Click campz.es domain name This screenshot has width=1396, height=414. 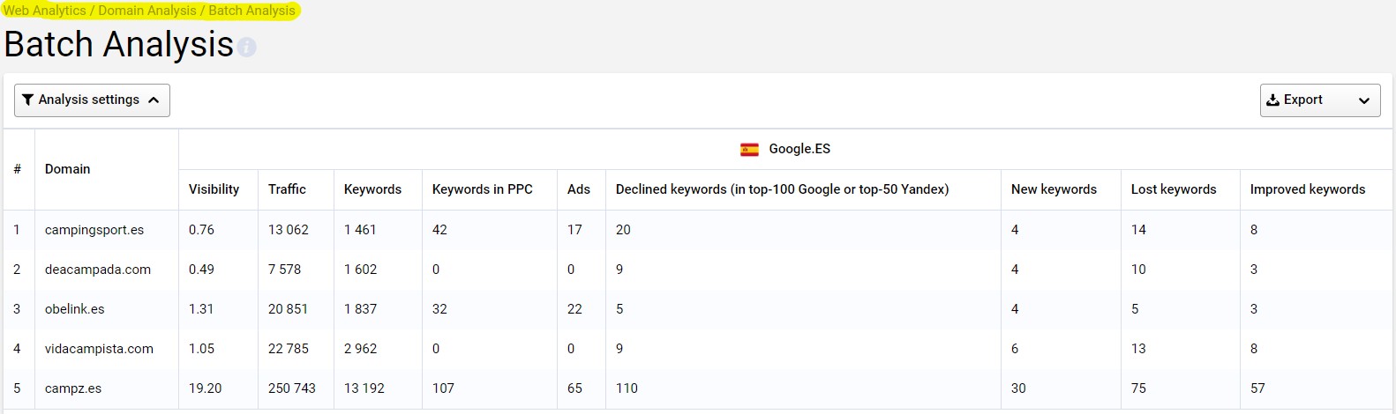(x=73, y=388)
